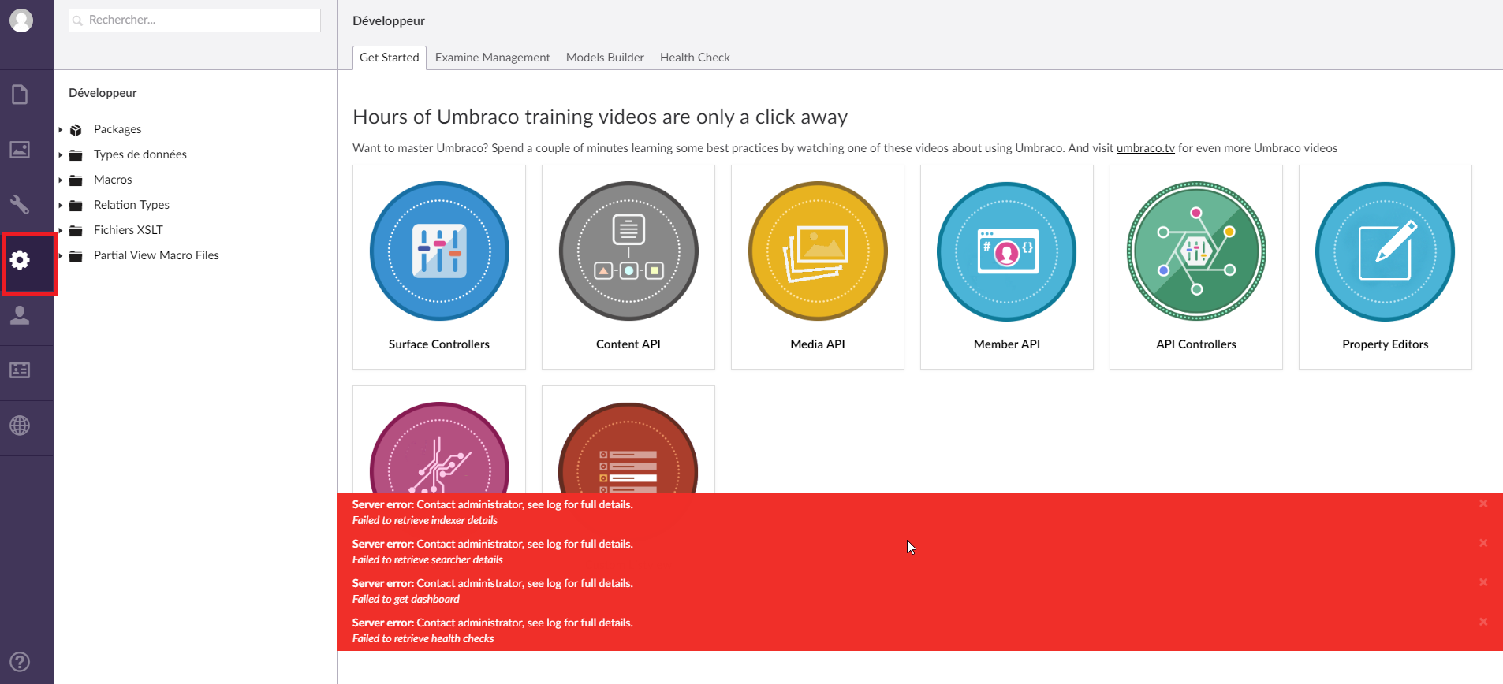
Task: Click the Media API label
Action: tap(818, 344)
